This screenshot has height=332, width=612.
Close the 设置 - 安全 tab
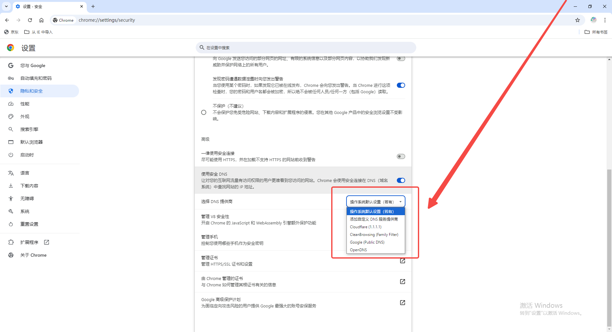coord(82,6)
